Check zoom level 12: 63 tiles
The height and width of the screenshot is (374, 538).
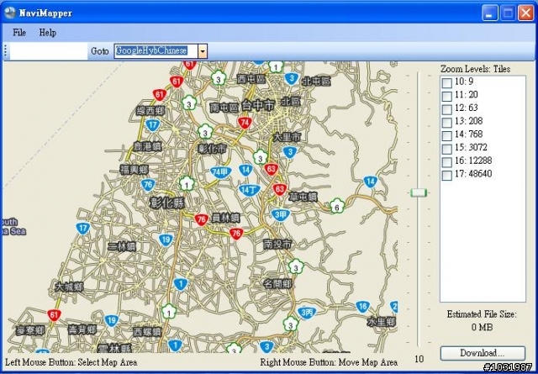pos(446,109)
